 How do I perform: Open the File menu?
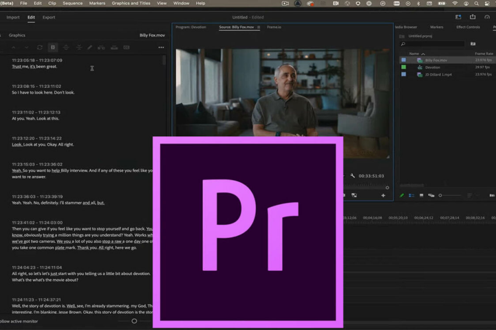(x=23, y=3)
